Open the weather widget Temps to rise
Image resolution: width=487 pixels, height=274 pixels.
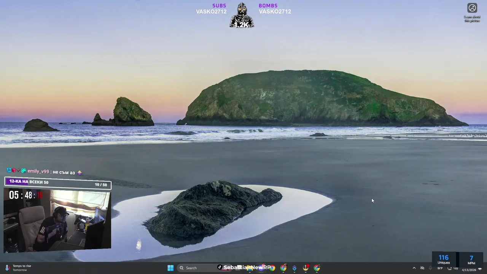tap(18, 268)
